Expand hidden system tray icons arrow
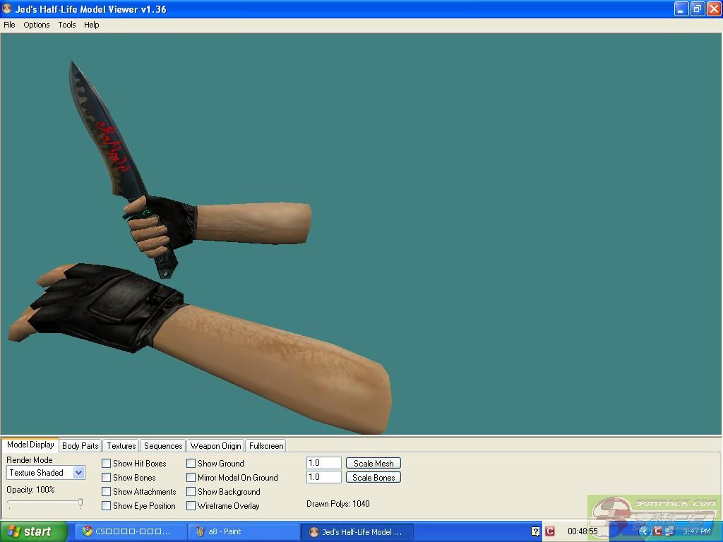The image size is (723, 542). click(644, 531)
